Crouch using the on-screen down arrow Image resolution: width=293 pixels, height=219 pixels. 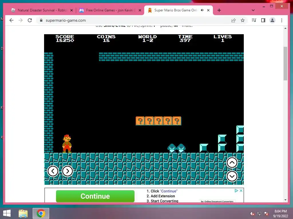pos(232,176)
